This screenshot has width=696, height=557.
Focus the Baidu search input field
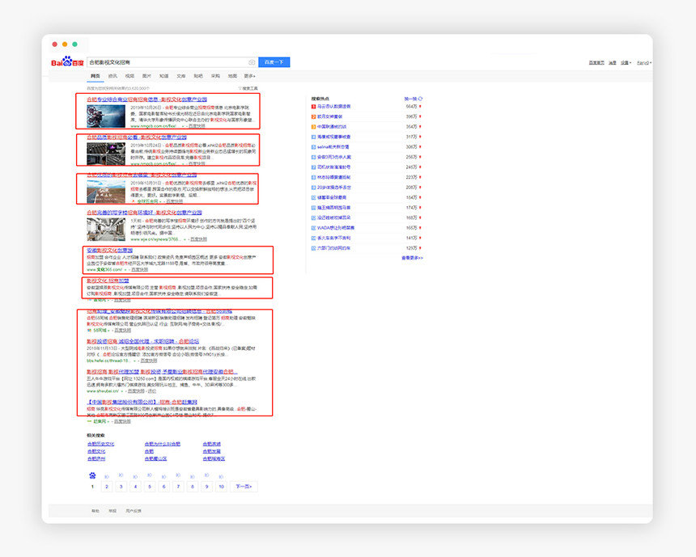coord(168,62)
